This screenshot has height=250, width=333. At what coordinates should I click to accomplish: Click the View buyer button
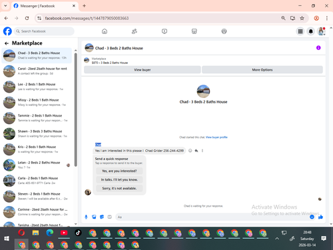point(143,70)
